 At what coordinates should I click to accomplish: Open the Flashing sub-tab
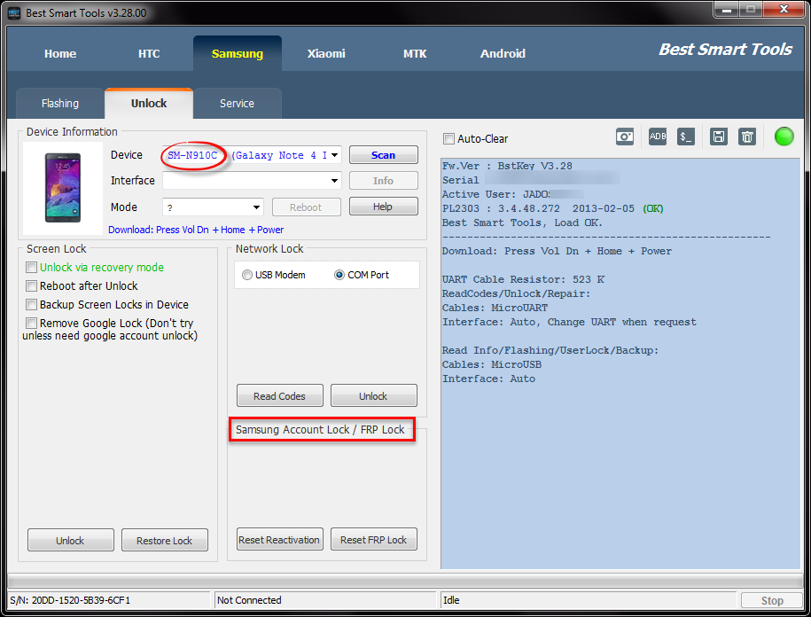[x=60, y=104]
